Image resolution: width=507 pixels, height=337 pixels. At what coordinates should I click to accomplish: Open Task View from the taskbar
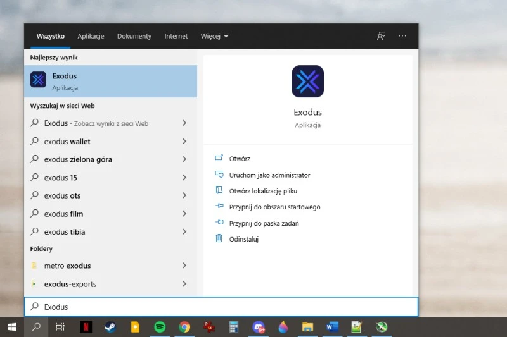[60, 327]
